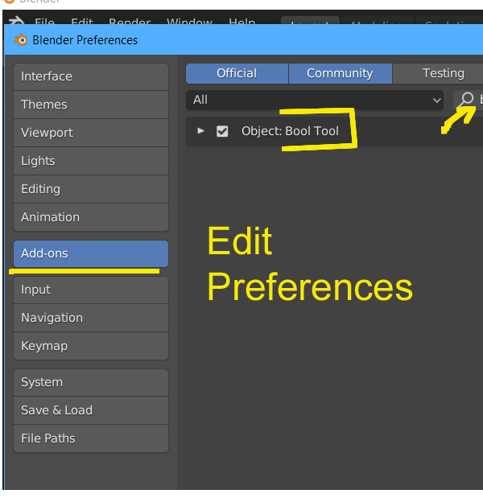Toggle the Official add-ons filter

[x=237, y=73]
